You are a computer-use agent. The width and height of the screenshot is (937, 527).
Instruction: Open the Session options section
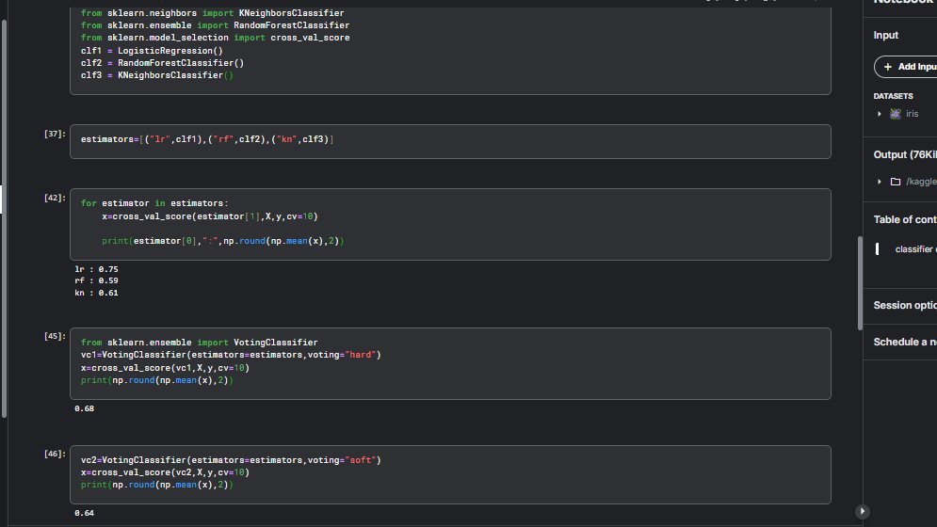point(905,305)
